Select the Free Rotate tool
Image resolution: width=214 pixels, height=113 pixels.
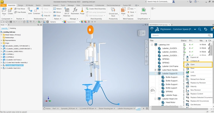[x=20, y=12]
